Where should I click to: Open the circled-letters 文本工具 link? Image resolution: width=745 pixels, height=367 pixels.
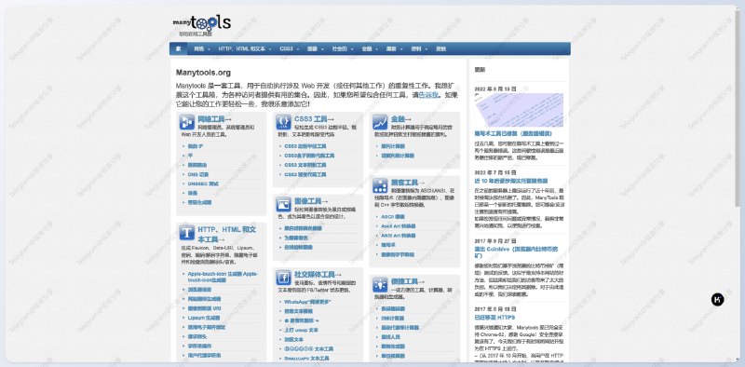309,348
